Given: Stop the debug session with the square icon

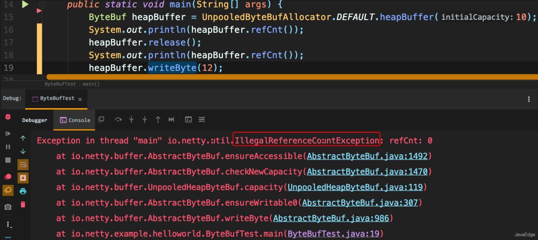Looking at the screenshot, I should [8, 160].
